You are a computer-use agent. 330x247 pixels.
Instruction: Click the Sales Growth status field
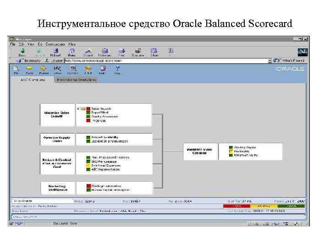[x=42, y=201]
